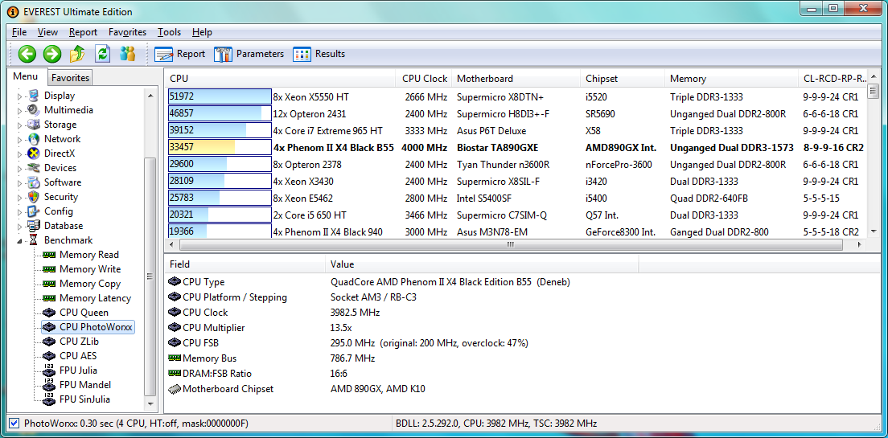Sort by the Motherboard column header
Viewport: 888px width, 438px height.
pyautogui.click(x=516, y=79)
